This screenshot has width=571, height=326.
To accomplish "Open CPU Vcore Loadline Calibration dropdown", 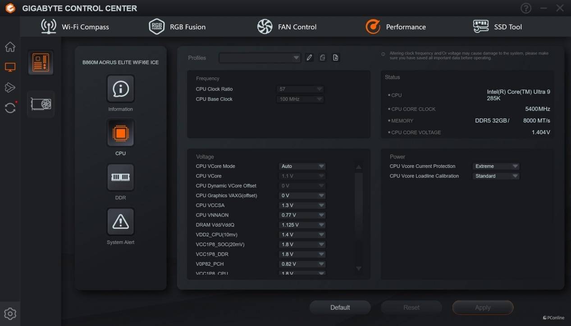I will click(496, 176).
